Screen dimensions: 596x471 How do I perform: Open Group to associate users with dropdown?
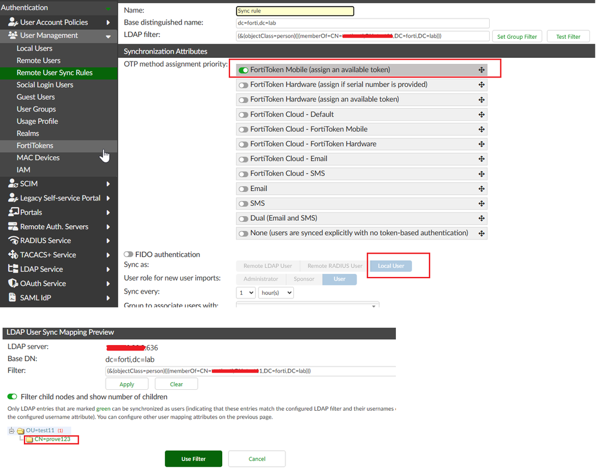[308, 304]
